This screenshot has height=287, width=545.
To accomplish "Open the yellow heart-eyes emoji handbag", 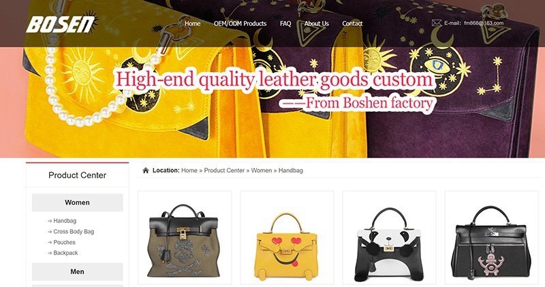I will 287,238.
